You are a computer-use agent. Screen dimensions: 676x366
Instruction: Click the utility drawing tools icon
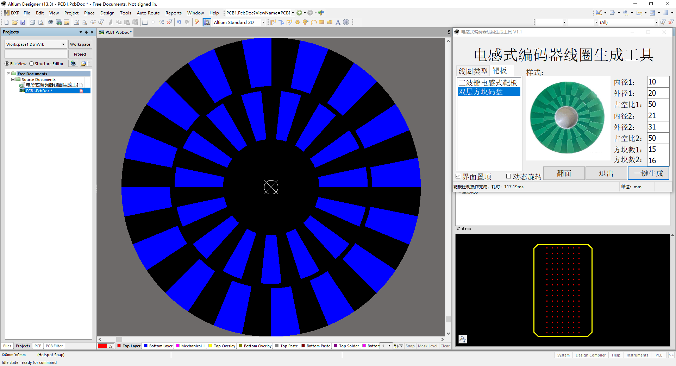click(599, 13)
